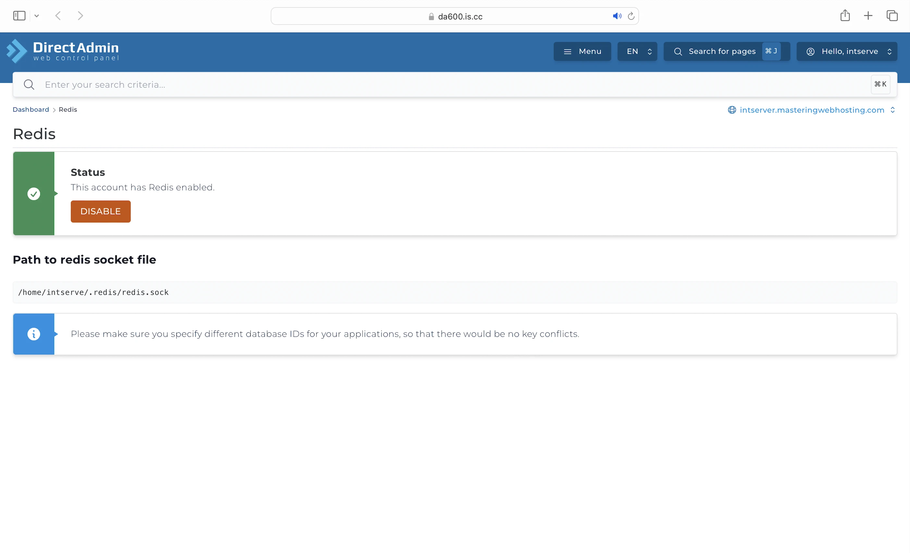Go back with browser back arrow
Viewport: 910px width, 553px height.
pos(58,16)
